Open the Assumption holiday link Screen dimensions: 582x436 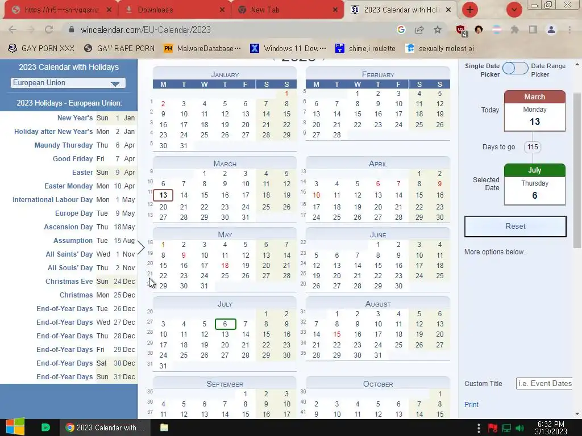point(73,240)
